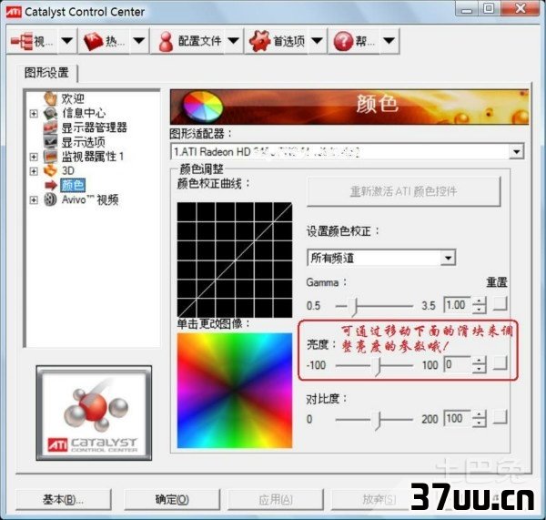
Task: Select 显示器管理器 in the tree
Action: [x=94, y=127]
